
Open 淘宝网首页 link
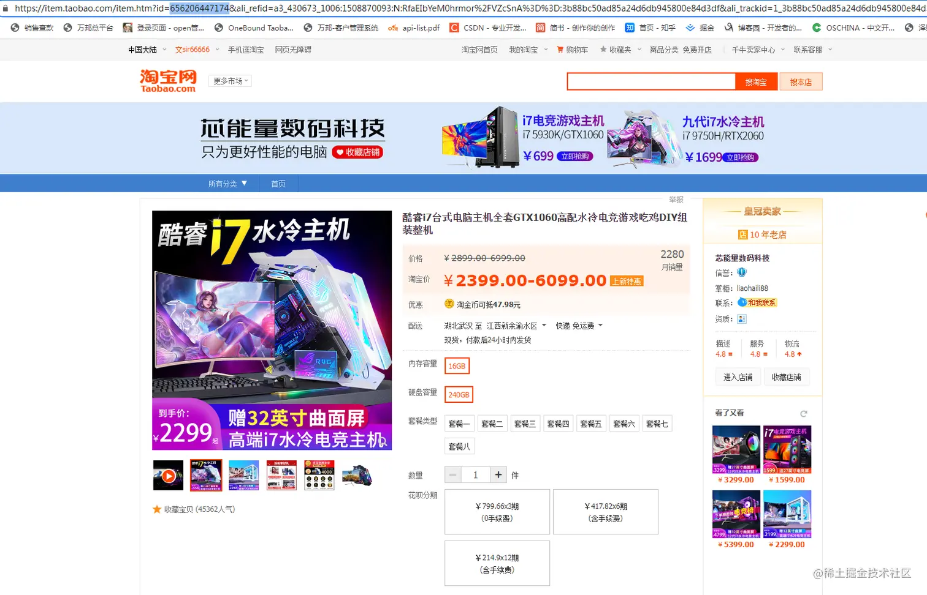[x=479, y=50]
